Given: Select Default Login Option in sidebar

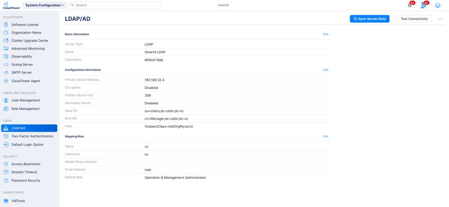Looking at the screenshot, I should pos(27,145).
